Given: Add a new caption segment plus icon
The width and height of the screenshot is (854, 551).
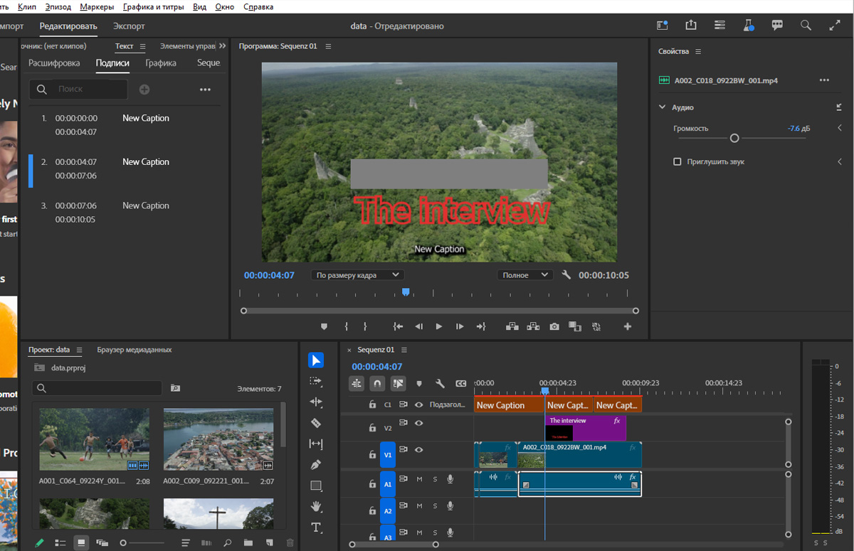Looking at the screenshot, I should (x=144, y=90).
